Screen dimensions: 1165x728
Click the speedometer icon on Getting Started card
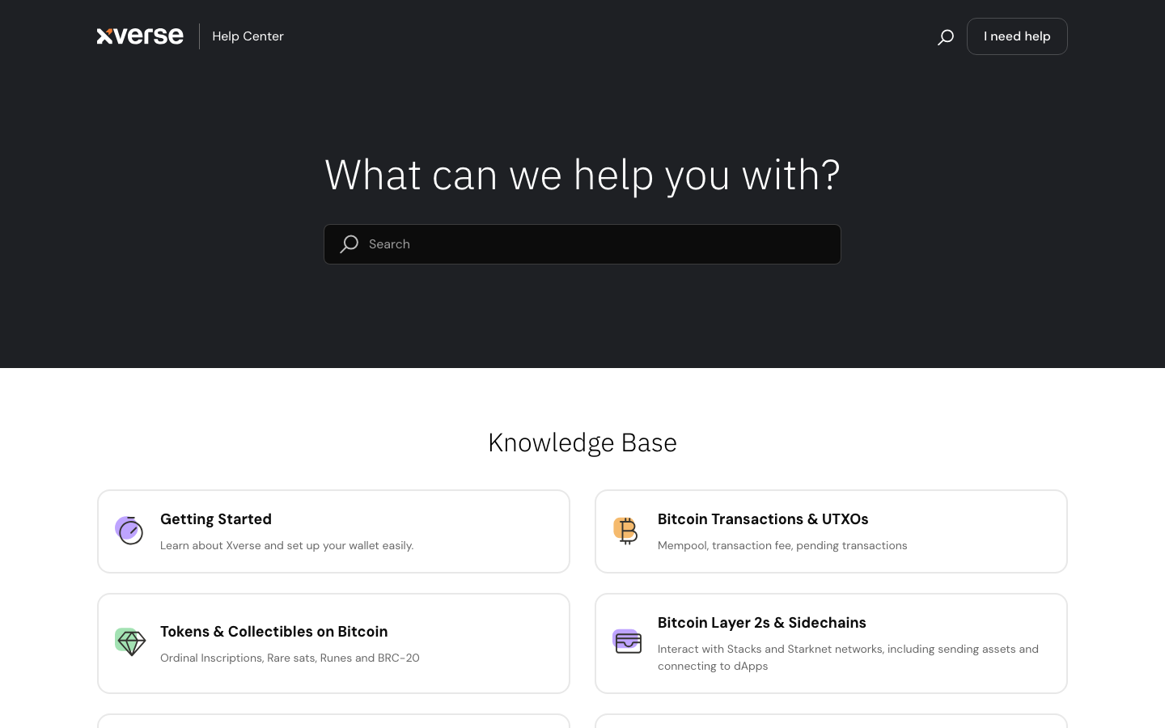pos(129,531)
